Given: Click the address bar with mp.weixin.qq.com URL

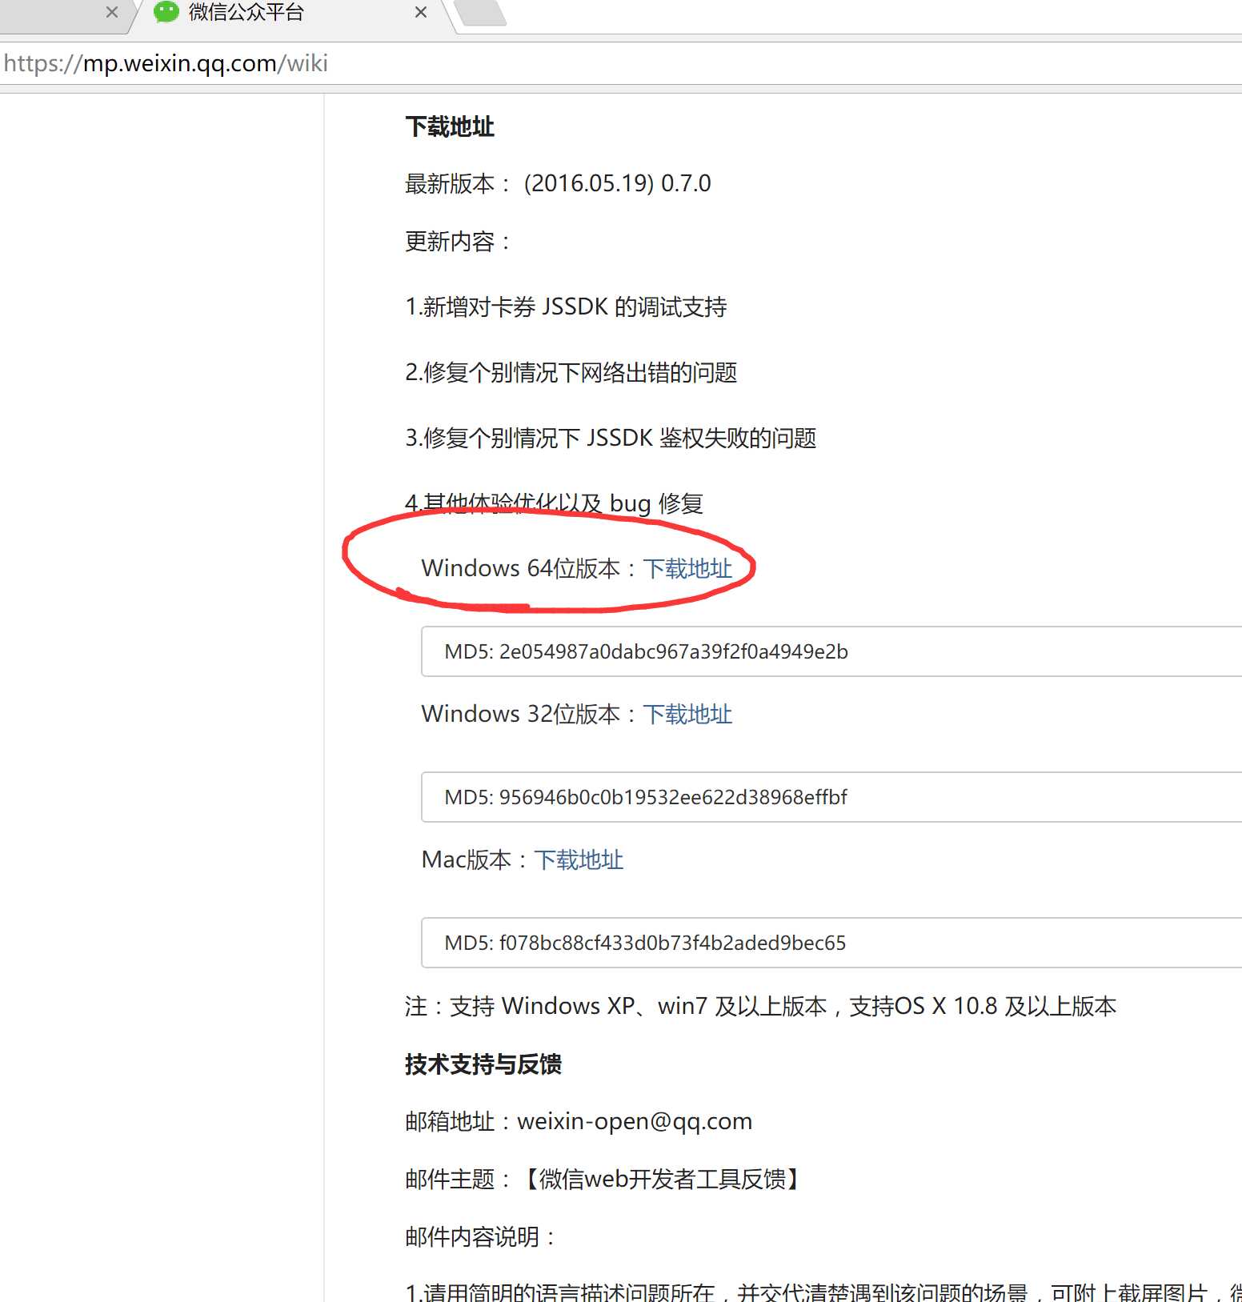Looking at the screenshot, I should coord(621,63).
